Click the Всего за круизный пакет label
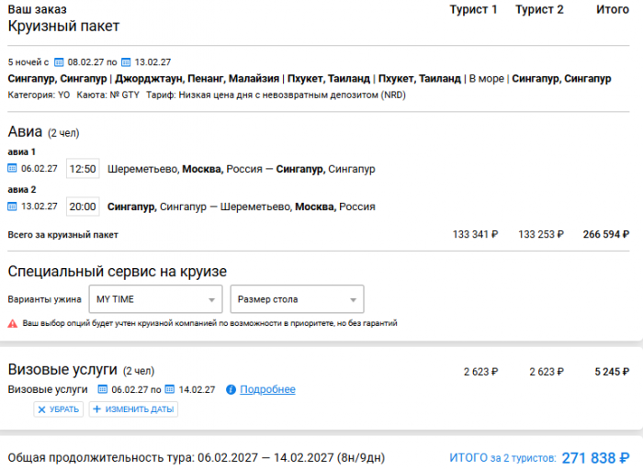Screen dimensions: 643x470 (x=62, y=235)
